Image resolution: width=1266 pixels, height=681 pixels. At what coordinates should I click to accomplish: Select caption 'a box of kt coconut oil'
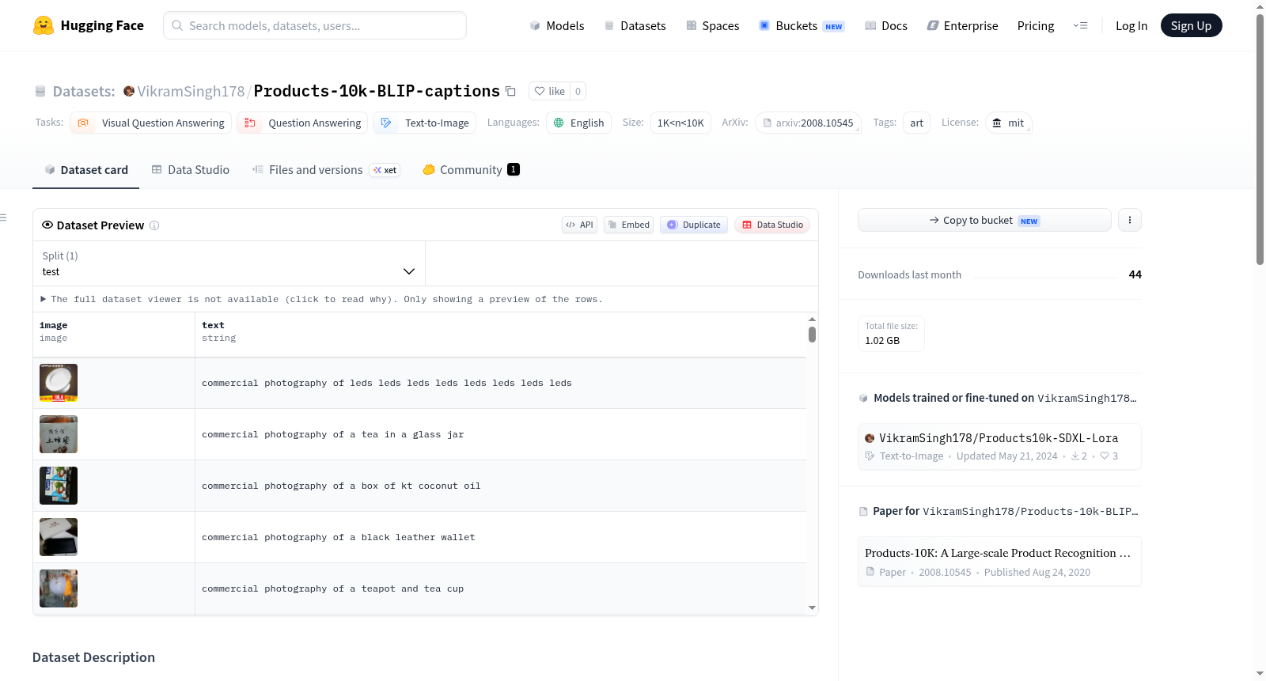(x=341, y=486)
